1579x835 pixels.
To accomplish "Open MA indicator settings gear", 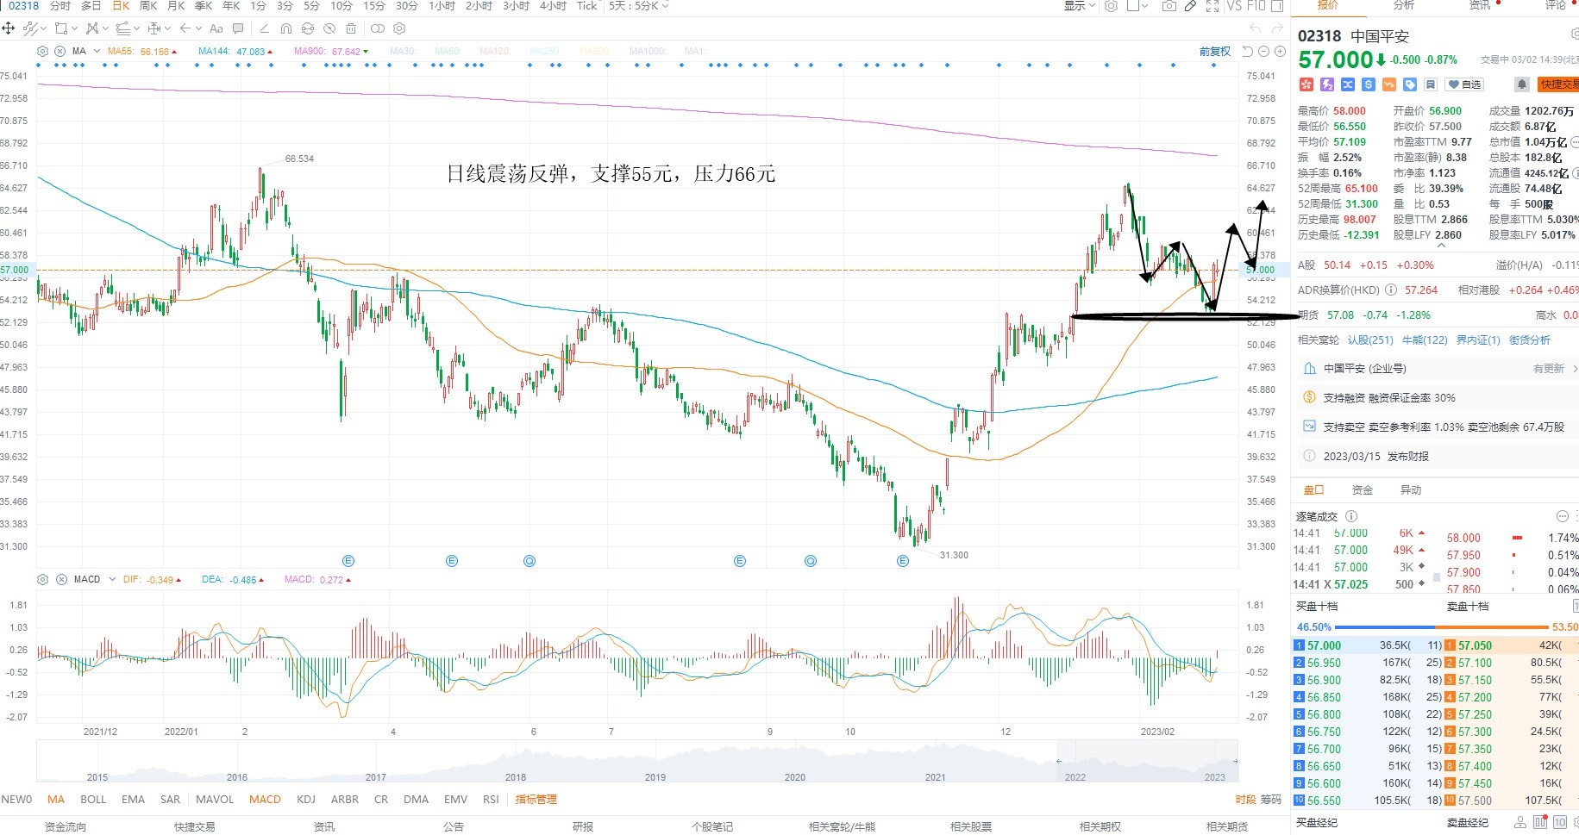I will pos(42,51).
